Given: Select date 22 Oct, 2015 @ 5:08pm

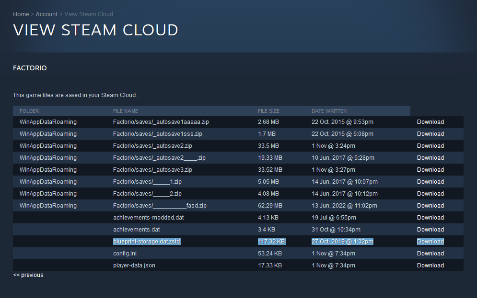Looking at the screenshot, I should pyautogui.click(x=342, y=134).
